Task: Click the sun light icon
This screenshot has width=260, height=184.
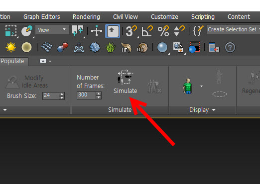Action: 11,47
